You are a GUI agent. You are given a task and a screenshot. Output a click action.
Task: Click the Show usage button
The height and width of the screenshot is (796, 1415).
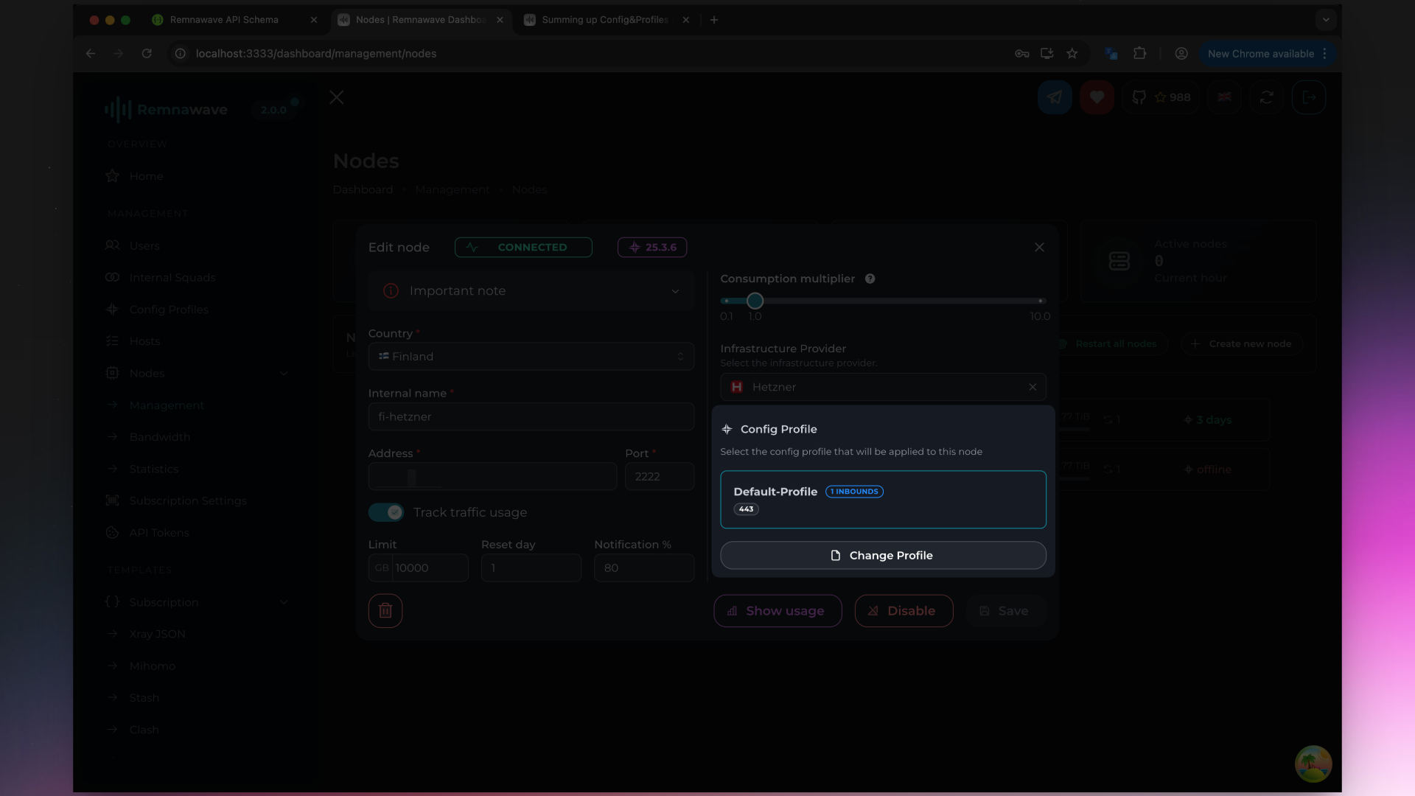click(777, 610)
